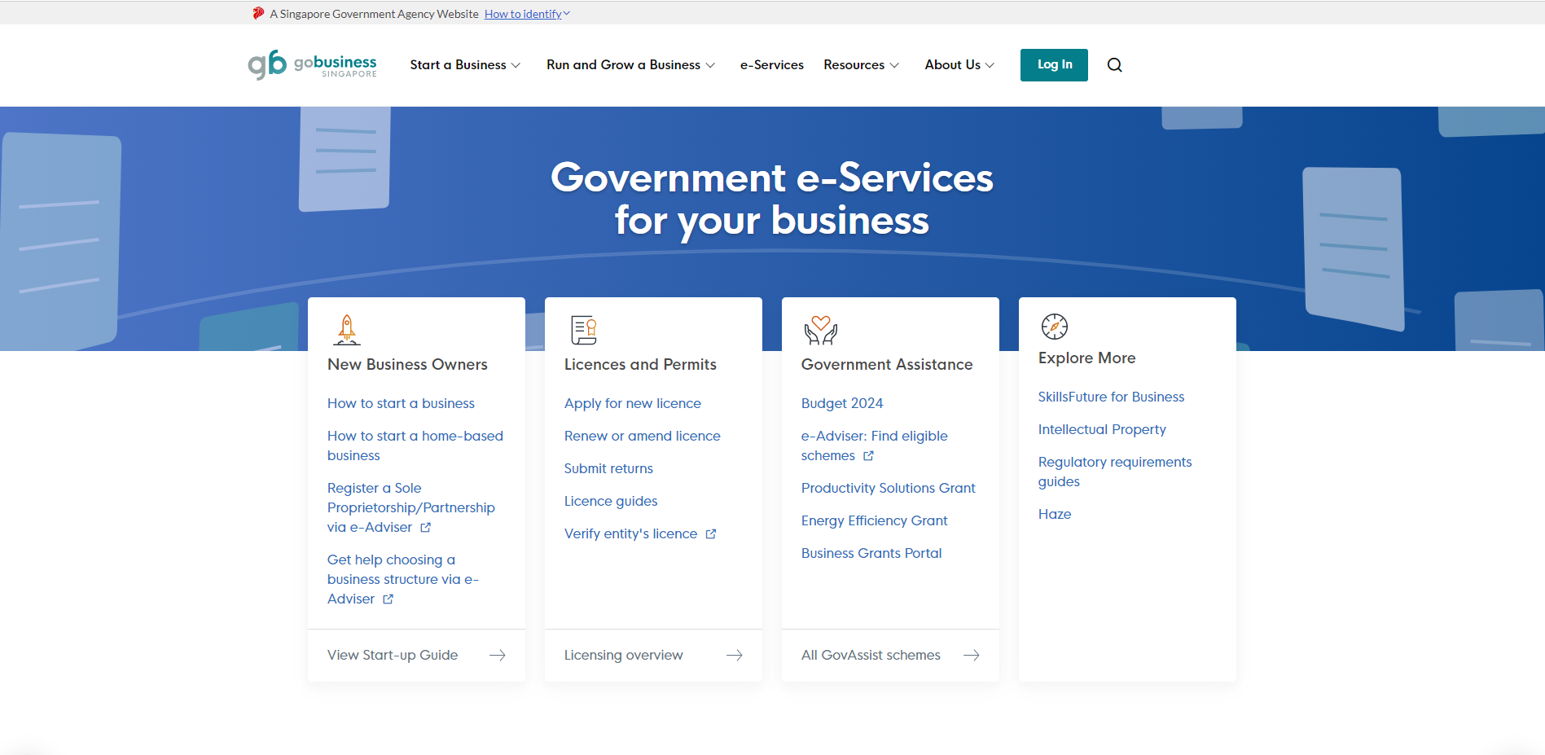Image resolution: width=1545 pixels, height=755 pixels.
Task: Click the rocket icon above New Business Owners
Action: pos(346,329)
